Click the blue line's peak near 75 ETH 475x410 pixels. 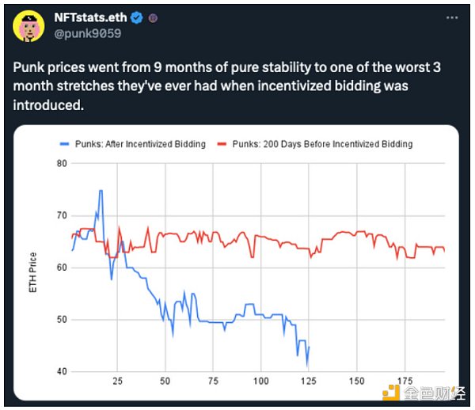click(x=101, y=191)
